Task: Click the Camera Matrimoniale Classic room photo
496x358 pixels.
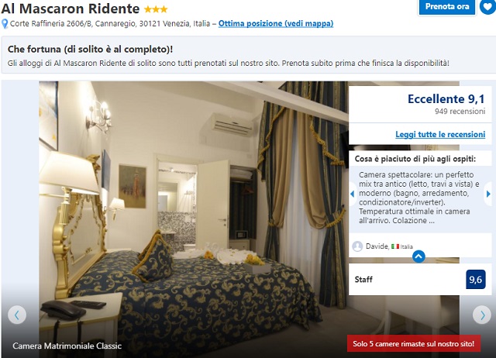Action: click(194, 219)
